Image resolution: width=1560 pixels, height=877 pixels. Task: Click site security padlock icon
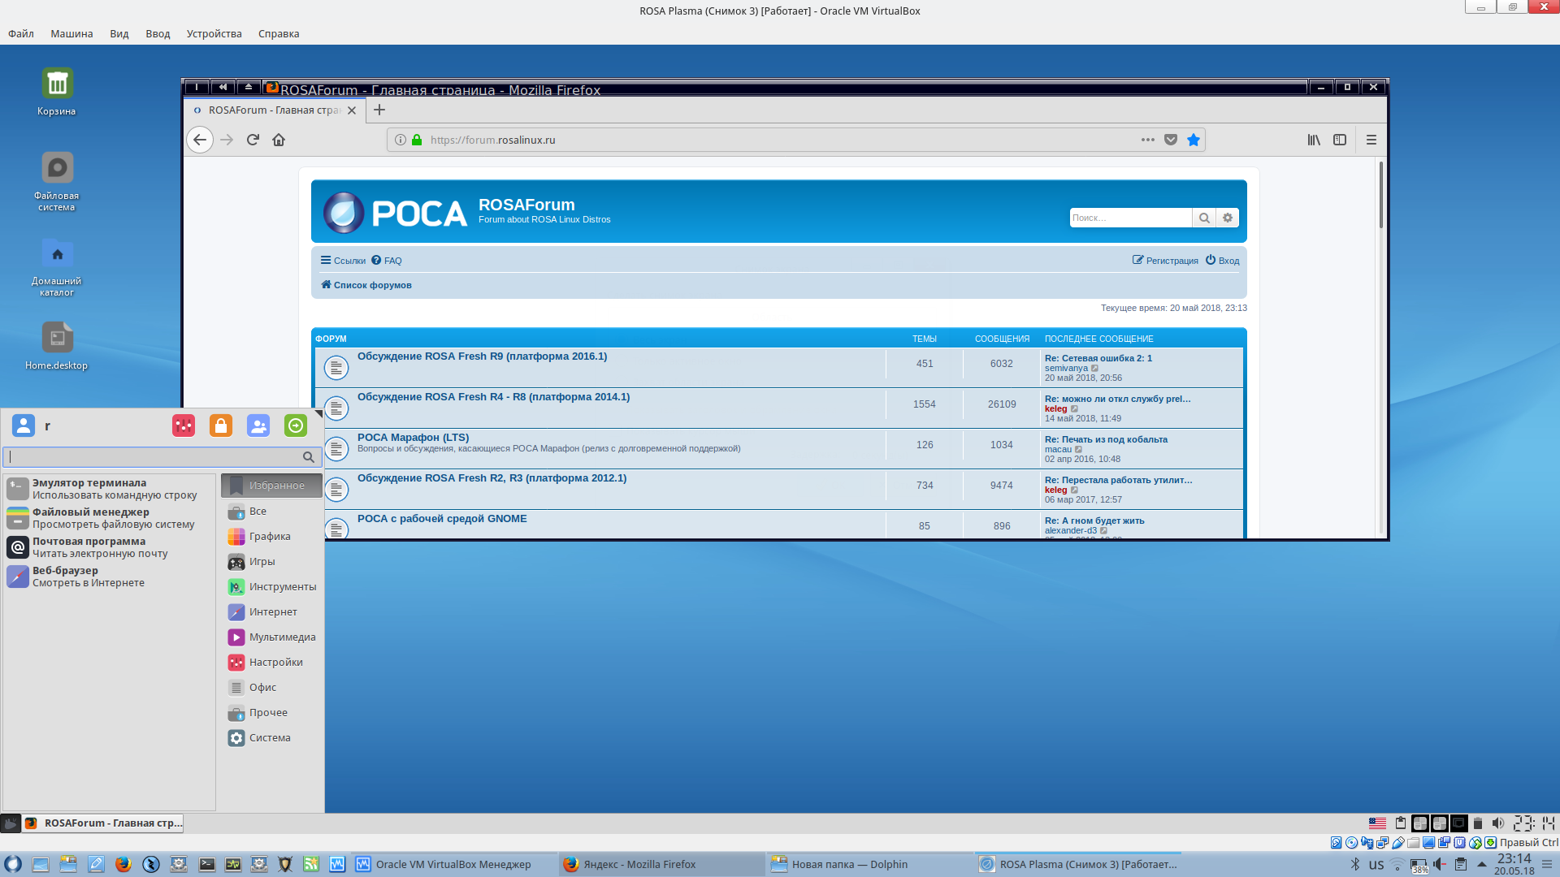click(417, 140)
